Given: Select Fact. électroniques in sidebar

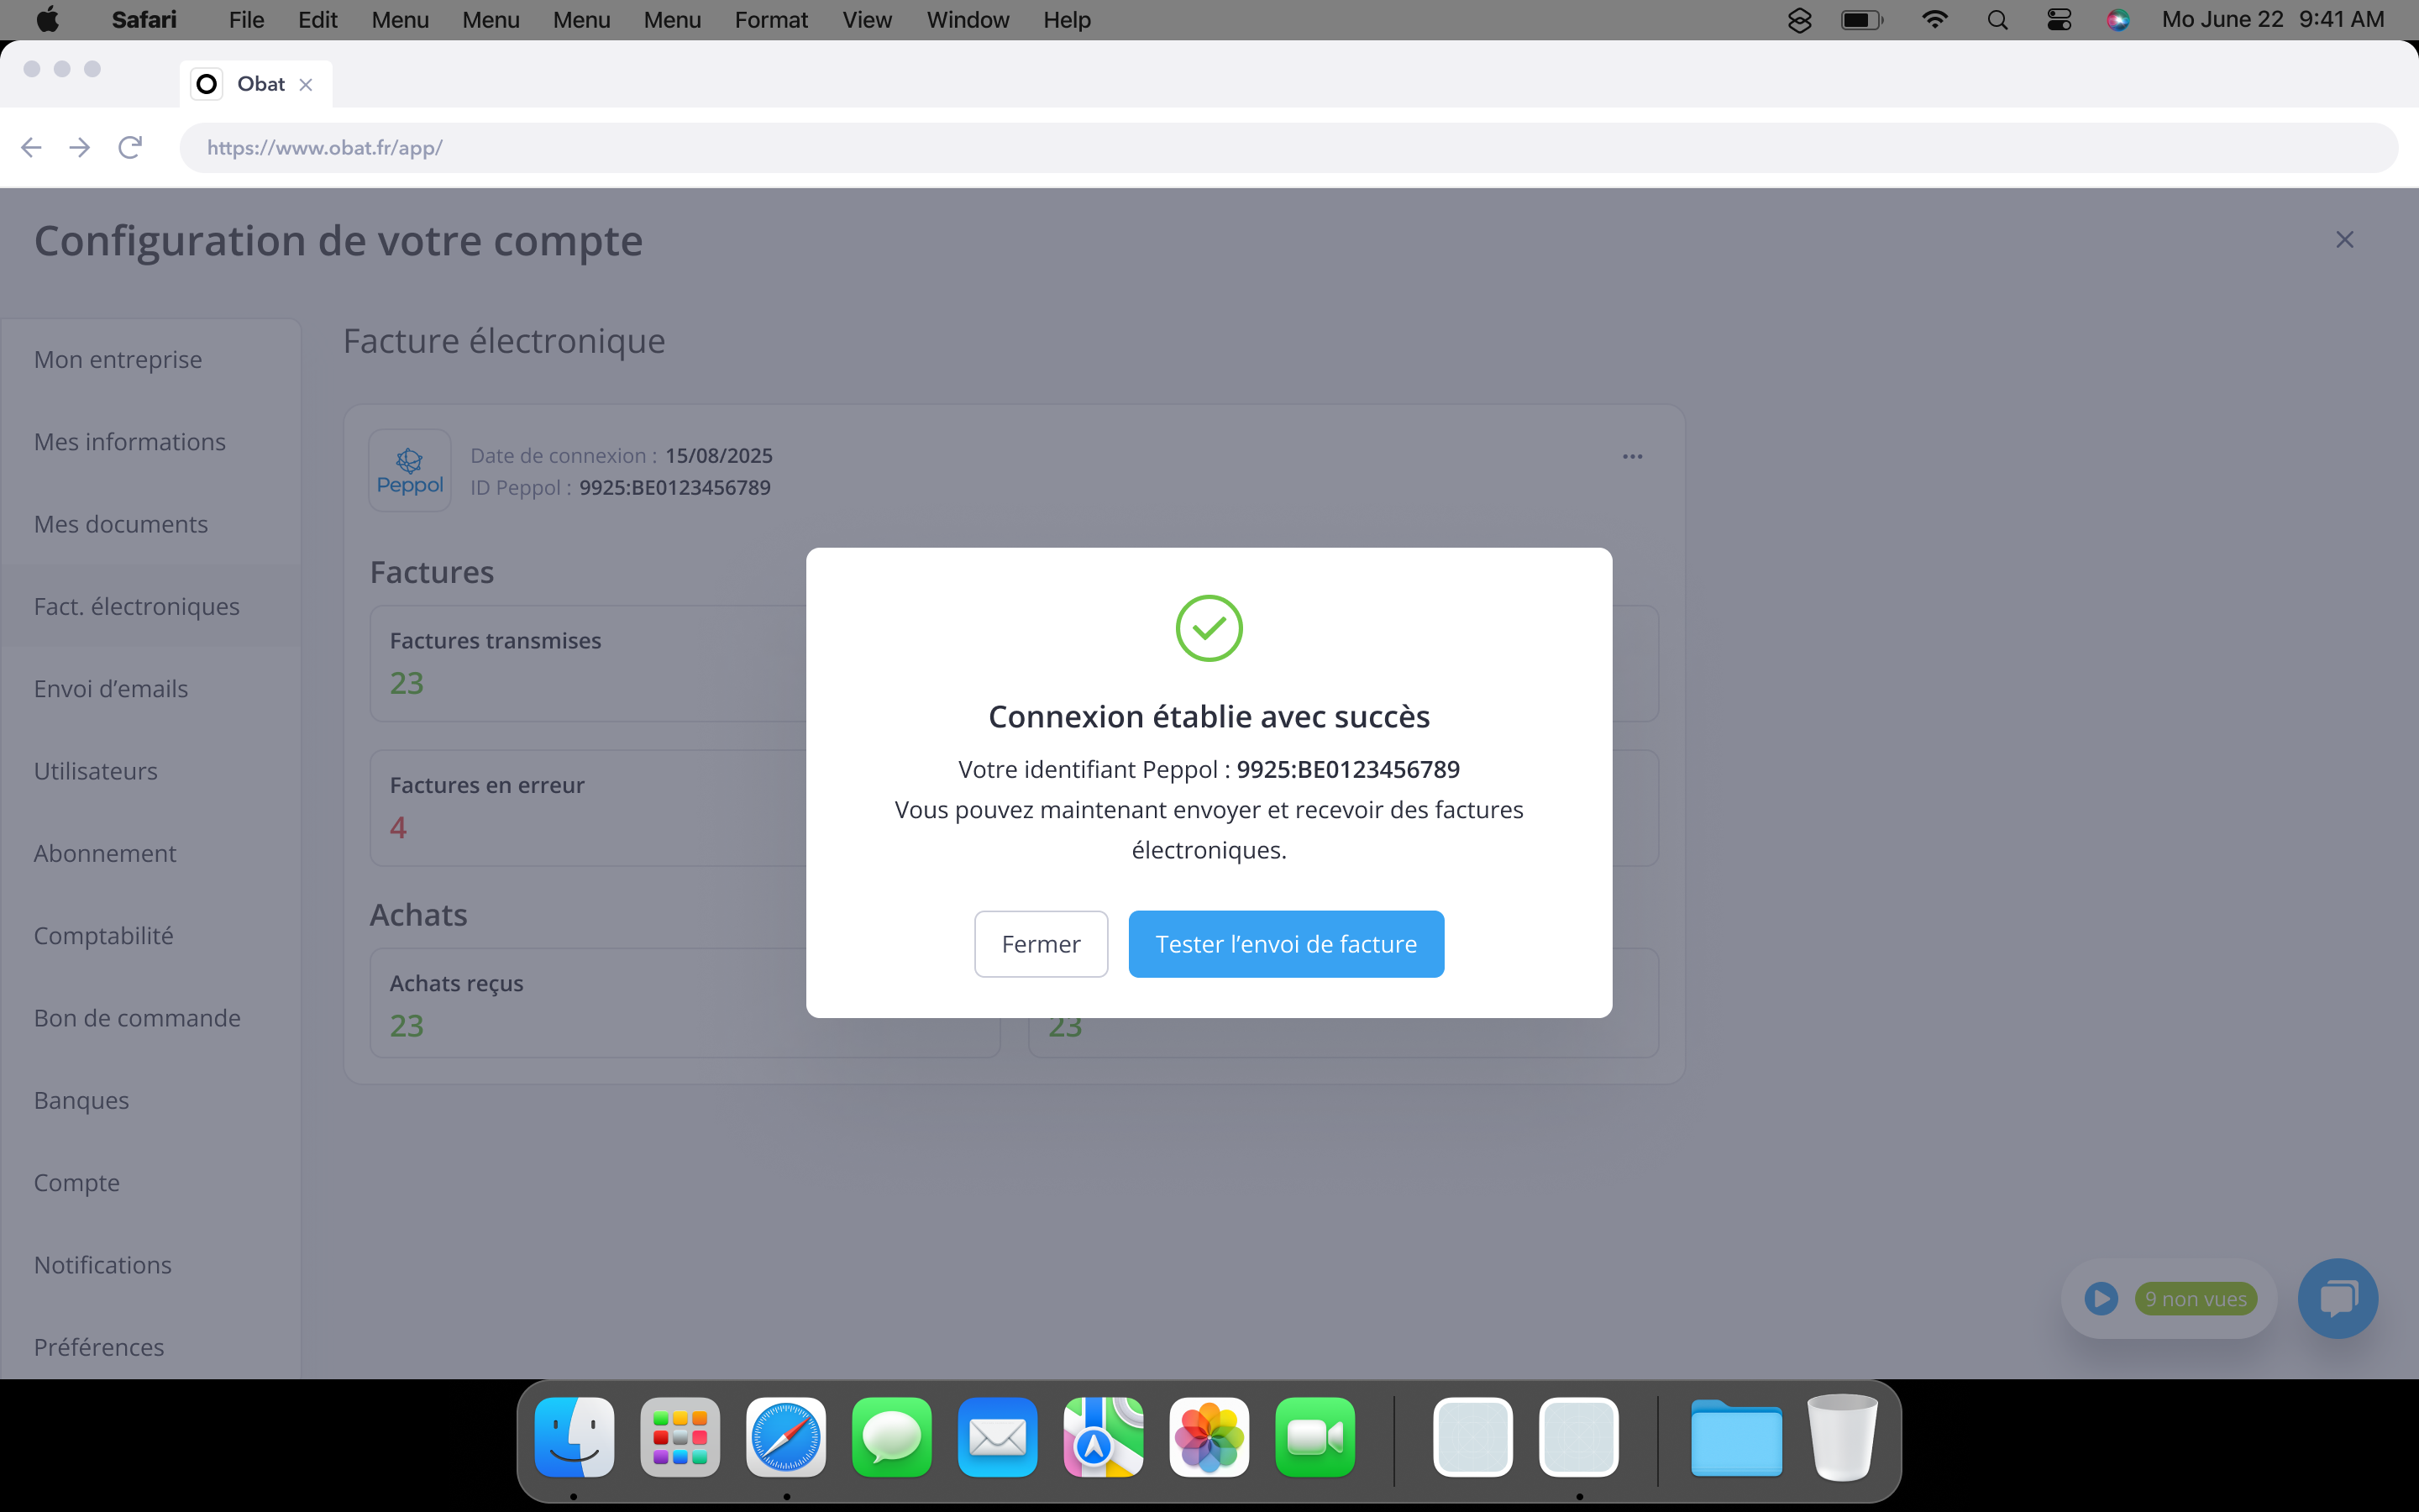Looking at the screenshot, I should (x=137, y=607).
